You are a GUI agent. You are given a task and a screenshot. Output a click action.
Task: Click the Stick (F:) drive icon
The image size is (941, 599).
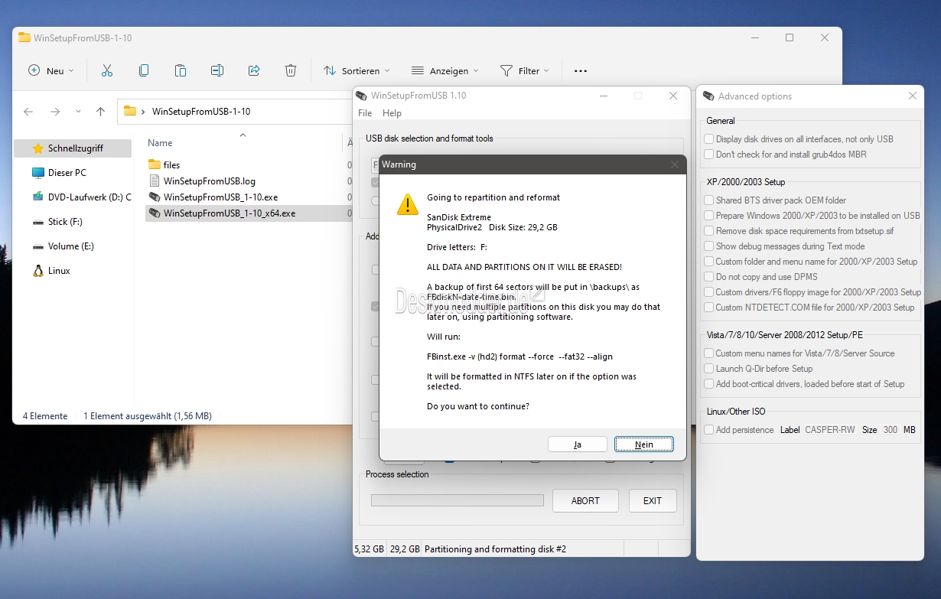click(x=37, y=222)
